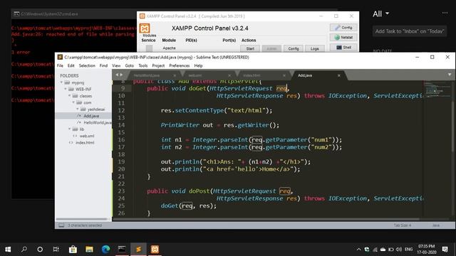The width and height of the screenshot is (456, 256).
Task: Open the All filter dropdown
Action: (x=380, y=14)
